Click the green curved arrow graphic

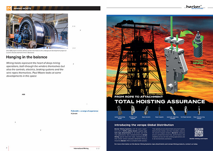coord(186,34)
